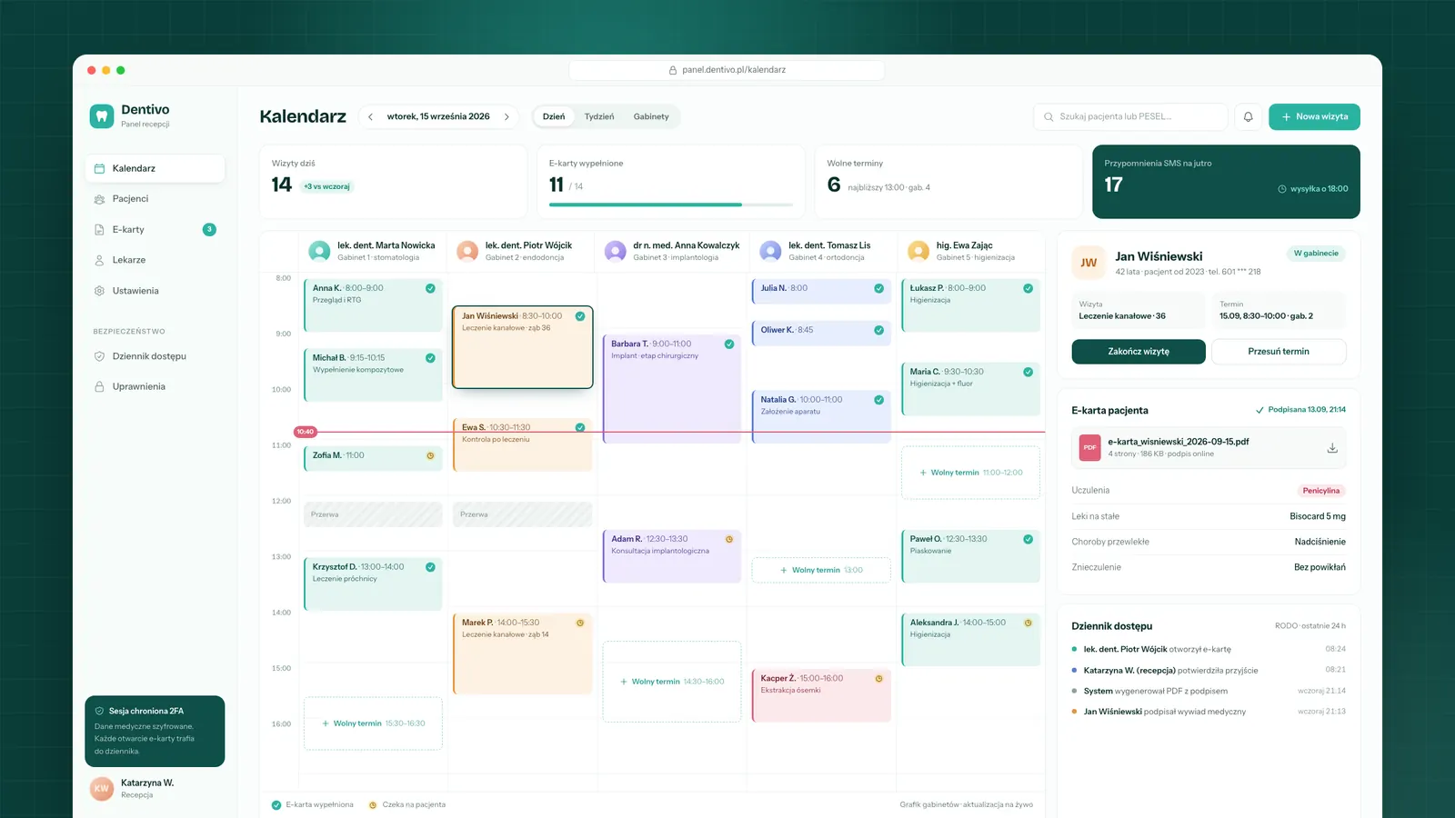The image size is (1455, 818).
Task: Add a visit in free slot 11:00-12:00
Action: tap(970, 473)
